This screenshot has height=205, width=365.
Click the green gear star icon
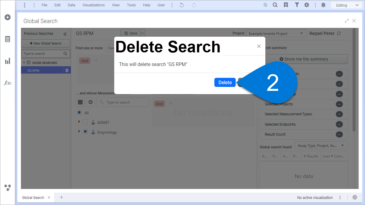click(x=265, y=5)
